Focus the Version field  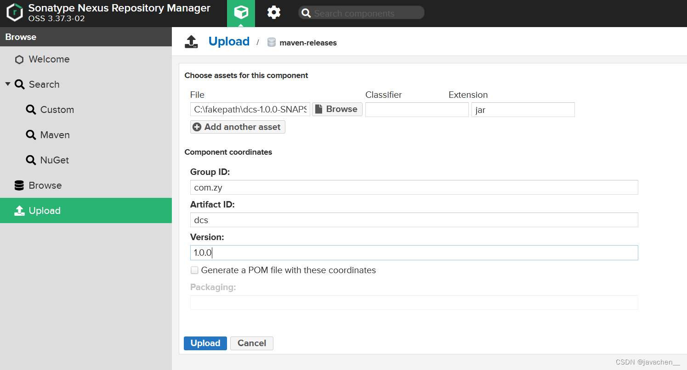tap(414, 252)
